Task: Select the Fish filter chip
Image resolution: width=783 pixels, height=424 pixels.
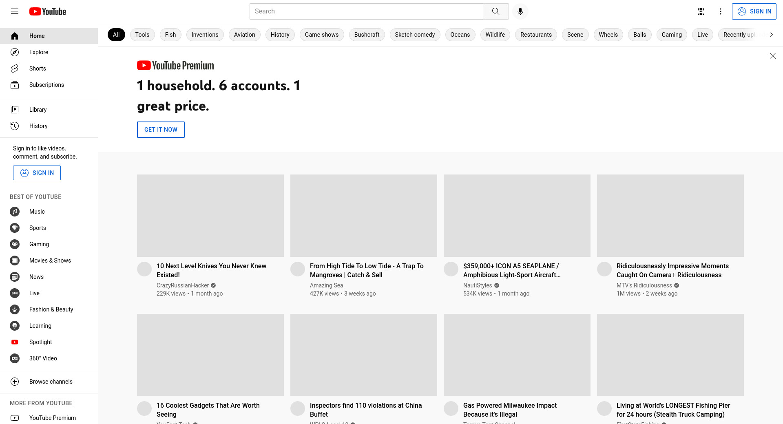Action: click(170, 35)
